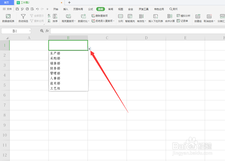Click the 合并计算 consolidate icon
The width and height of the screenshot is (225, 161).
(170, 18)
